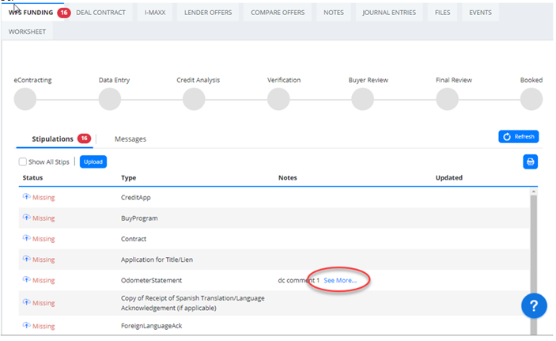The width and height of the screenshot is (556, 341).
Task: Click the ForeignLanguageAck type text
Action: click(151, 326)
